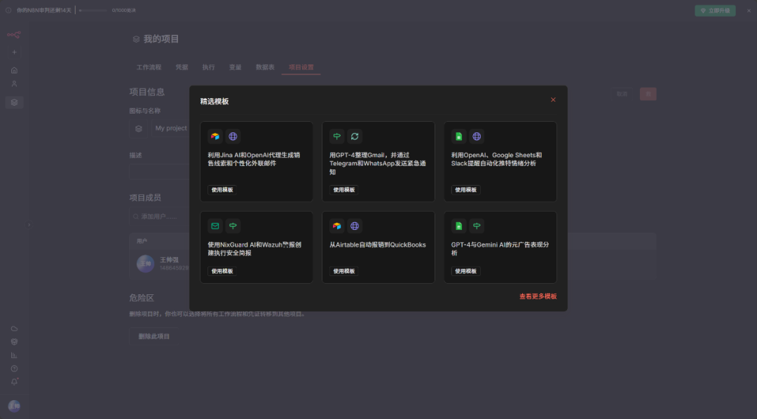The width and height of the screenshot is (757, 419).
Task: Open the help question mark icon
Action: (x=14, y=369)
